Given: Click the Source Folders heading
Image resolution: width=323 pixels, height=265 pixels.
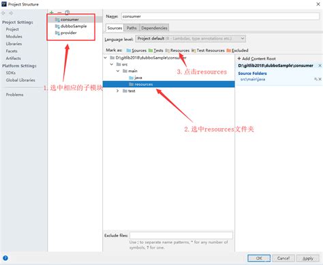Looking at the screenshot, I should pos(252,74).
